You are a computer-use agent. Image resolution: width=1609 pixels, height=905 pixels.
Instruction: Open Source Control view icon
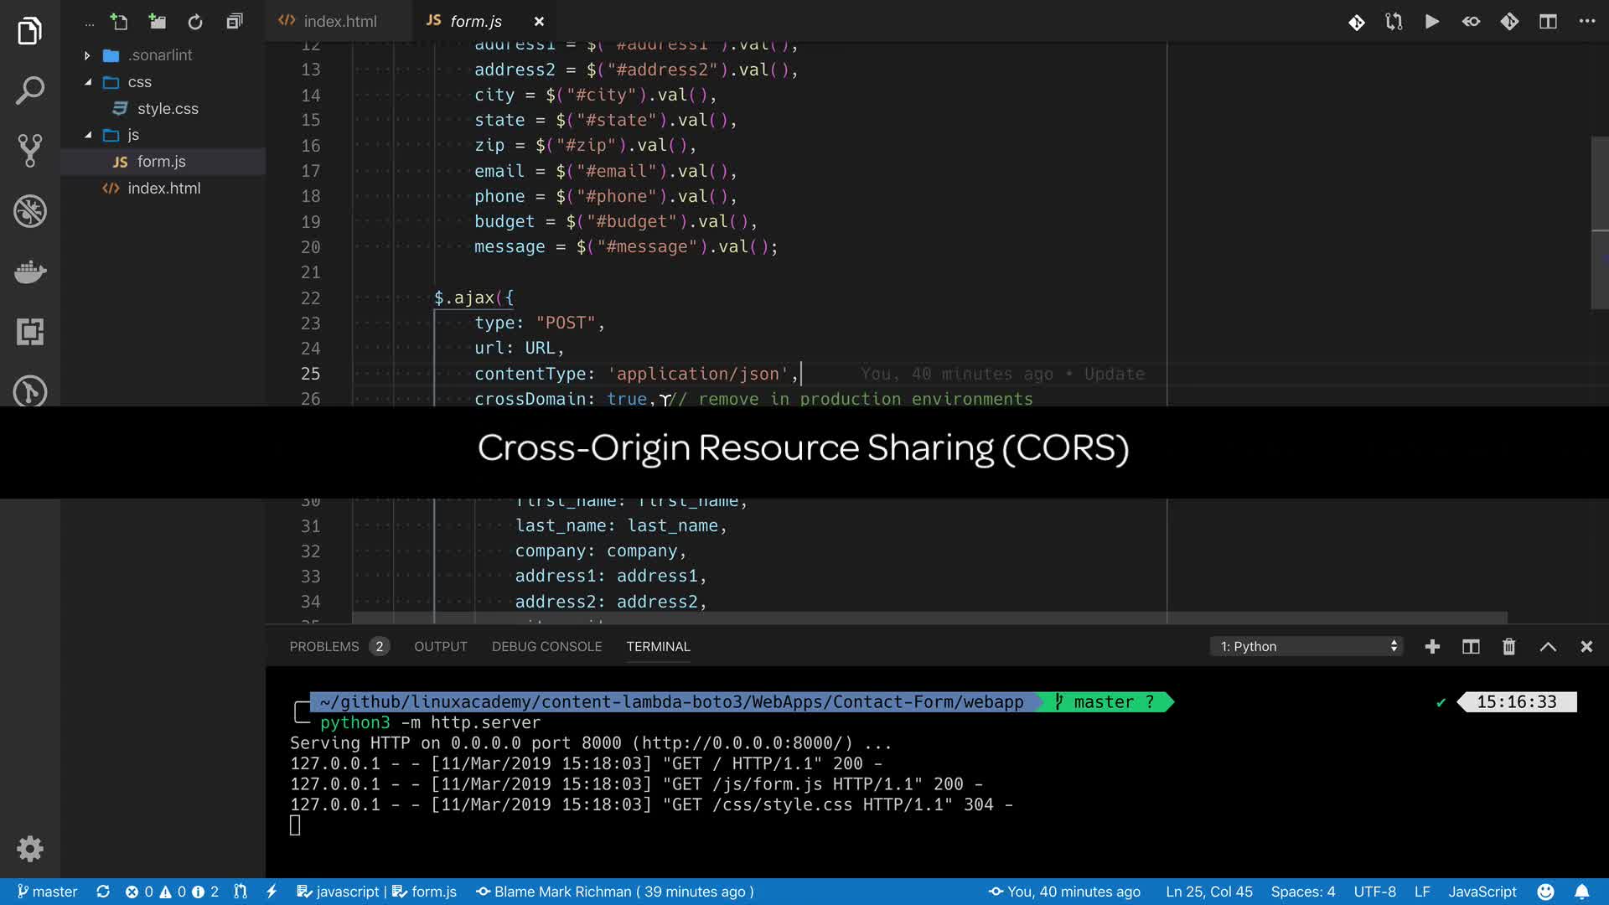coord(30,151)
